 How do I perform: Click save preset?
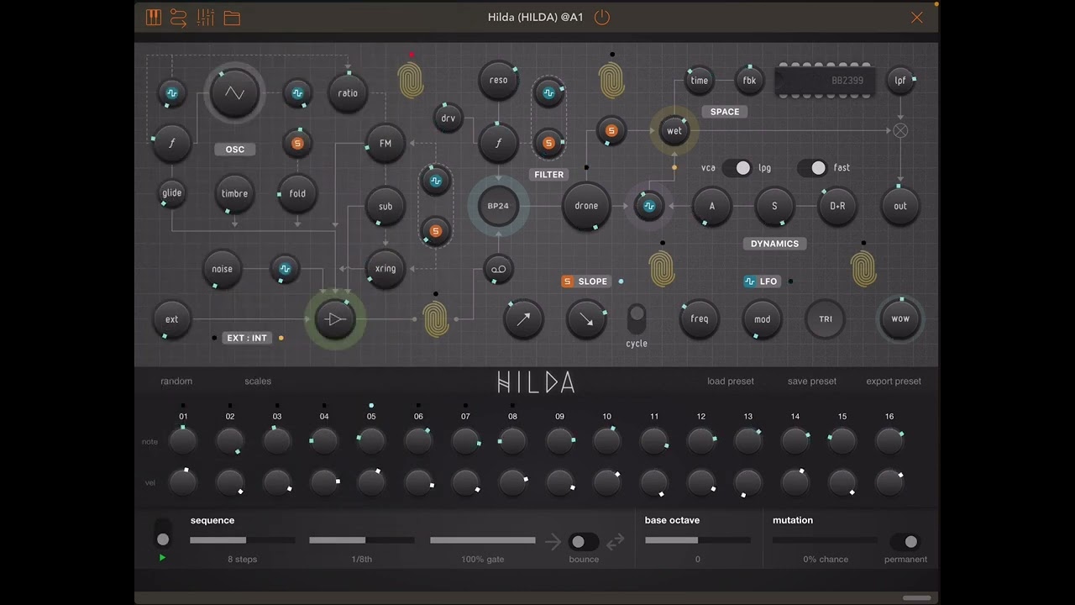(x=812, y=381)
